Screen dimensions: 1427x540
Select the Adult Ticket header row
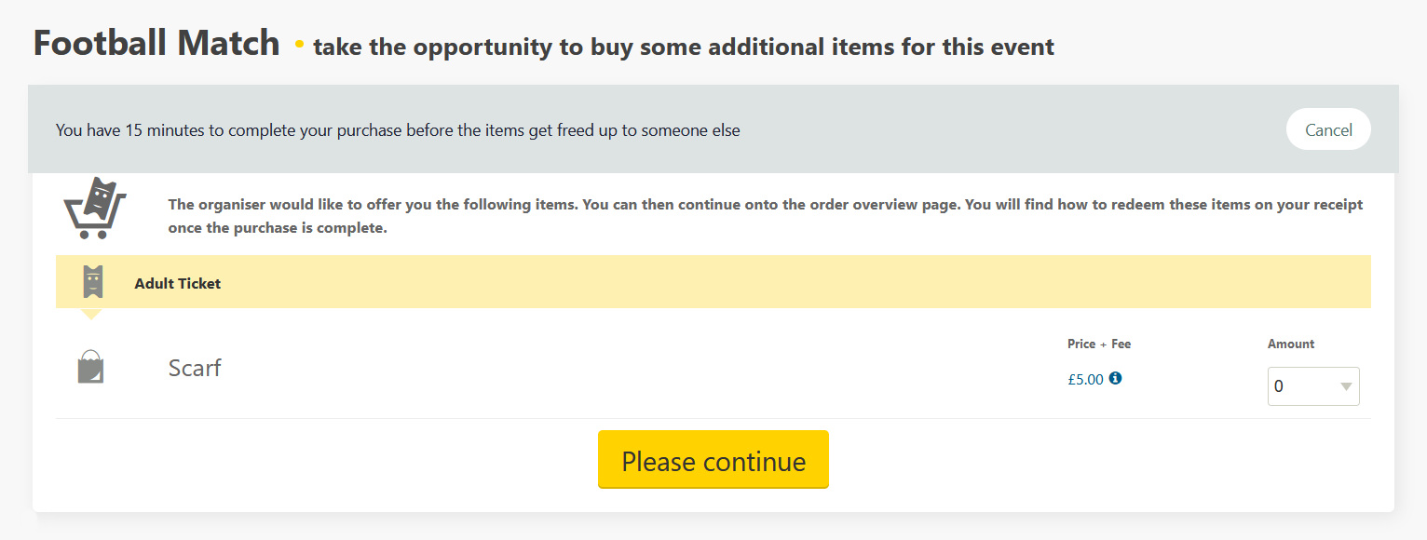pyautogui.click(x=713, y=282)
